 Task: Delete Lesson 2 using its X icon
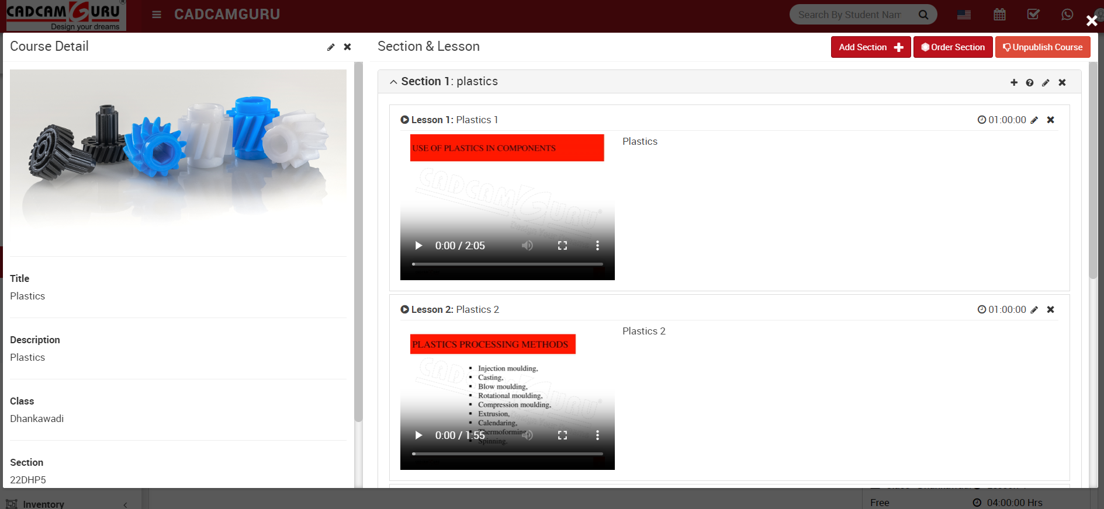click(1050, 310)
